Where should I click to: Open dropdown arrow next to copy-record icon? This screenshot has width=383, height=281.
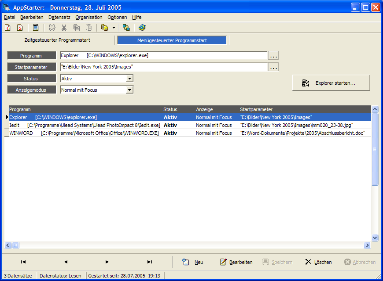pyautogui.click(x=114, y=28)
